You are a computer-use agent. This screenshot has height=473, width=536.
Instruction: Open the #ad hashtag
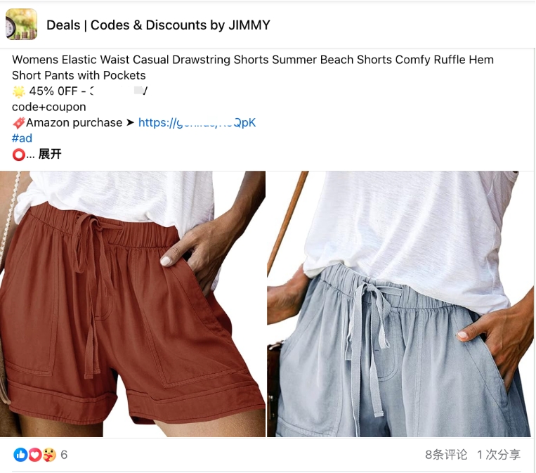[x=22, y=138]
